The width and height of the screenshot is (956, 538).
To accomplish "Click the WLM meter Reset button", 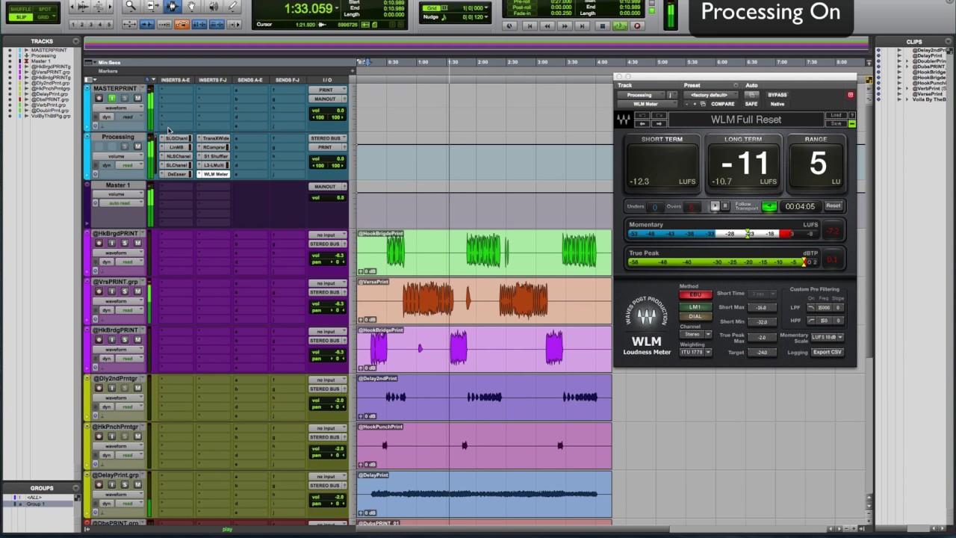I will pos(834,206).
